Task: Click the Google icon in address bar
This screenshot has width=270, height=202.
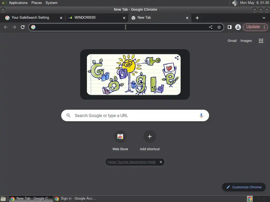Action: pyautogui.click(x=33, y=27)
